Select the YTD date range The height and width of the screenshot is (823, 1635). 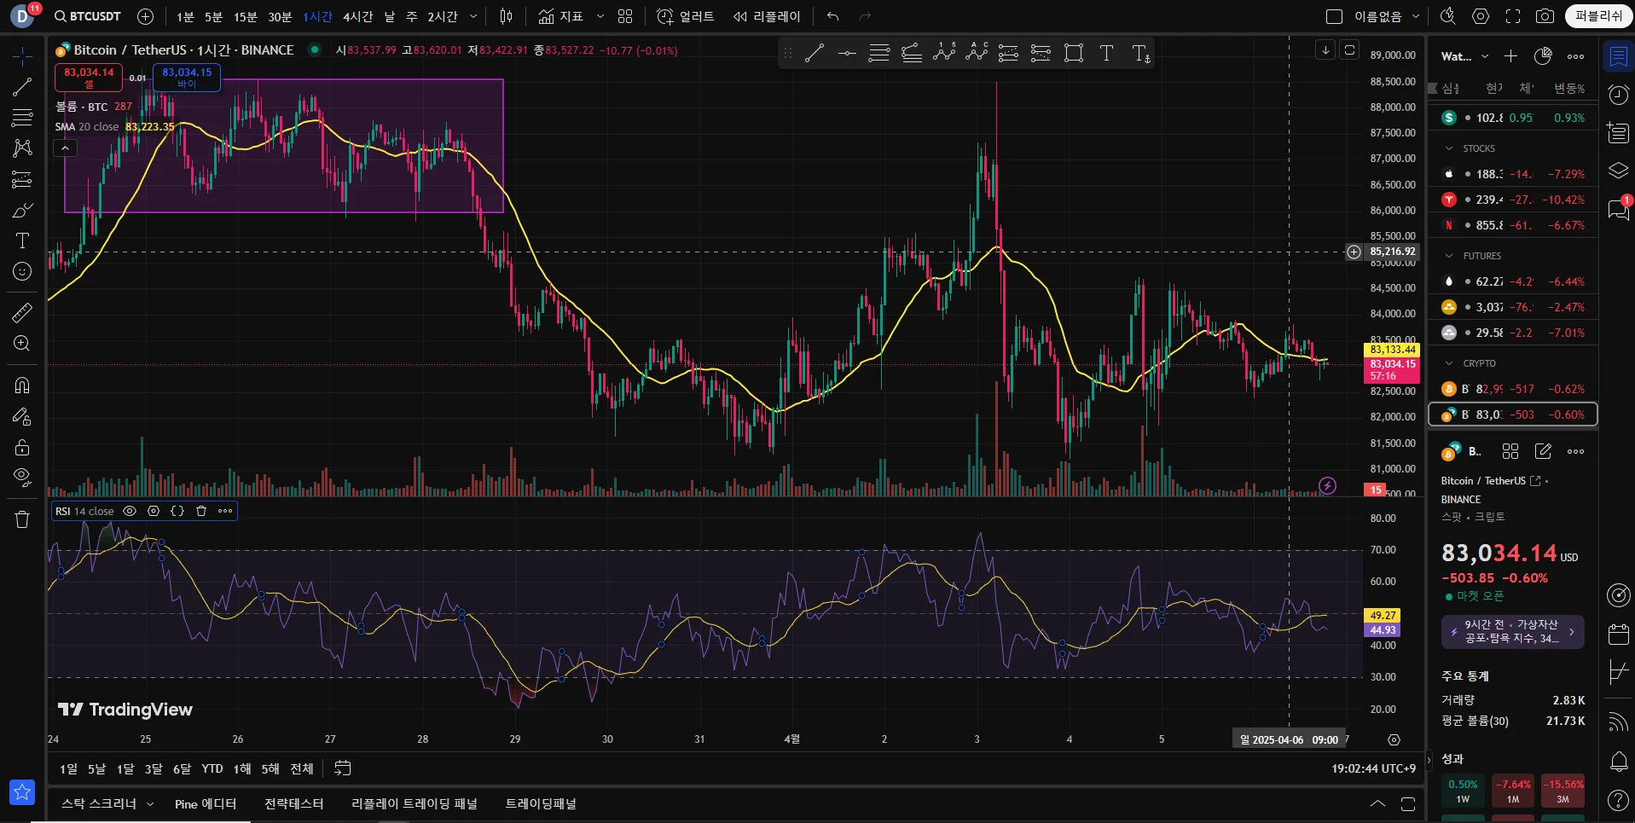[212, 769]
